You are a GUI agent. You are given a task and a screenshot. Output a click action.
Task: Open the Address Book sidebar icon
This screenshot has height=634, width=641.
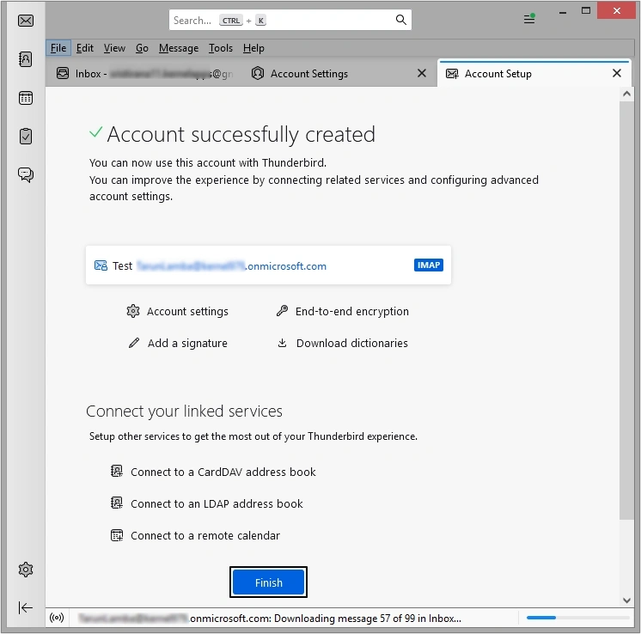click(26, 59)
